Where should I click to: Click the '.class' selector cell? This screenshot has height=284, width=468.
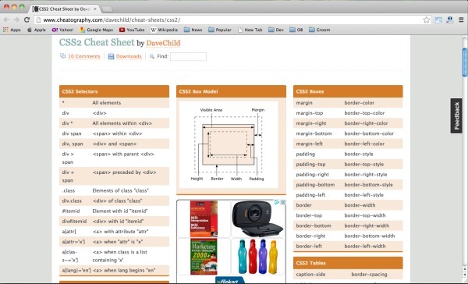click(x=69, y=190)
